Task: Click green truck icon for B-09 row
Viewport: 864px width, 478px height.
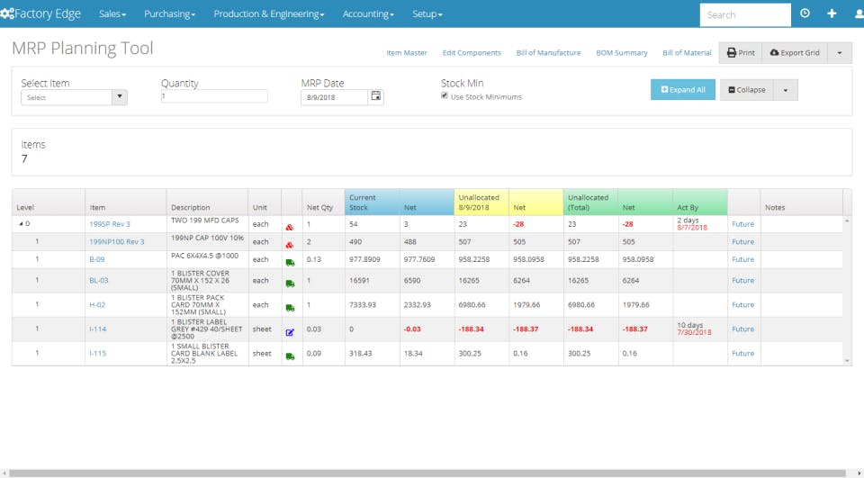Action: (290, 263)
